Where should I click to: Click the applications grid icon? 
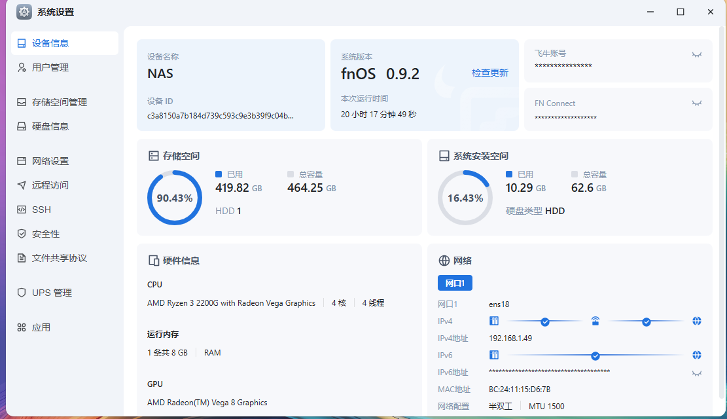tap(22, 327)
